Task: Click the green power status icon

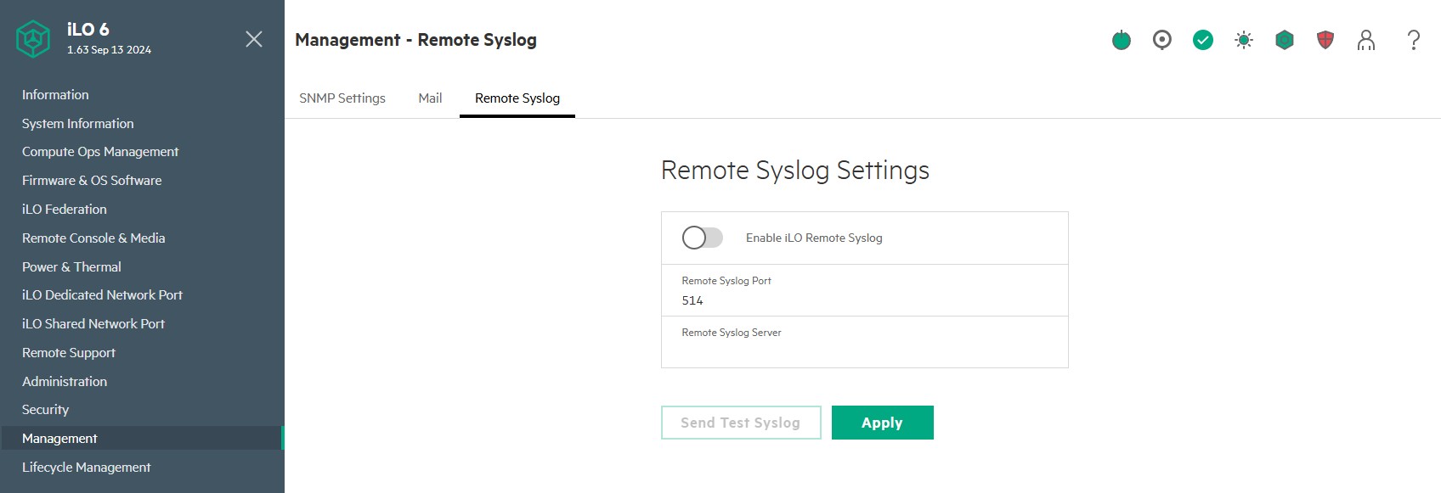Action: click(x=1122, y=40)
